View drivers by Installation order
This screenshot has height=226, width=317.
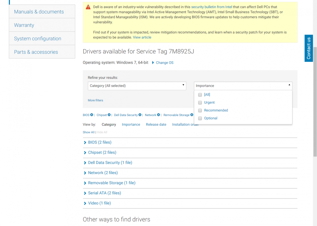pyautogui.click(x=185, y=124)
